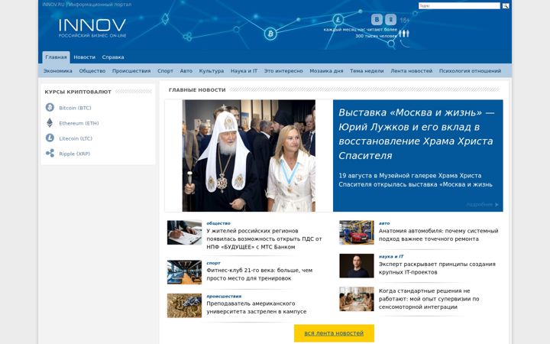Click the подробнее link in featured story

point(482,204)
